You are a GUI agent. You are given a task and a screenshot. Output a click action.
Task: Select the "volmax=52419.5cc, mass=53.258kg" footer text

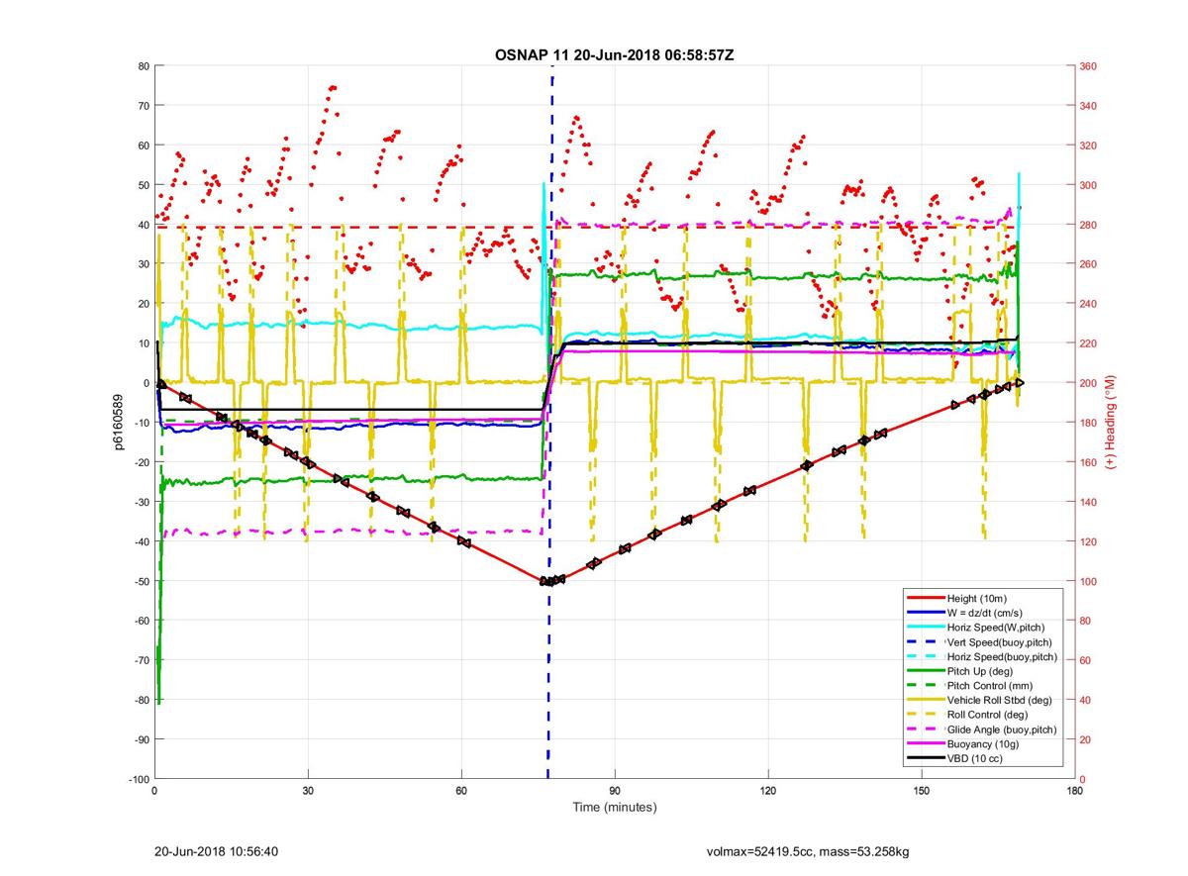point(807,851)
